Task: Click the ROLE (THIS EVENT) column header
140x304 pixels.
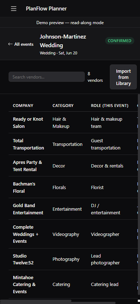Action: point(109,106)
